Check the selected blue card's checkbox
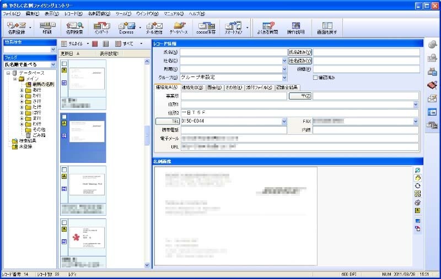Screen dimensions: 441x279 [64, 117]
